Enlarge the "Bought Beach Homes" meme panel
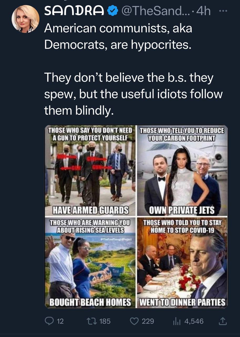Viewport: 240px width, 337px height. pyautogui.click(x=90, y=262)
